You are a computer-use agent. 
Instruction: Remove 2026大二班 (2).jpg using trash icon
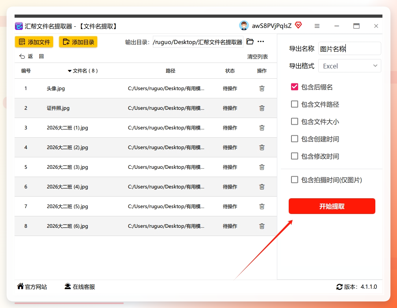[x=262, y=148]
